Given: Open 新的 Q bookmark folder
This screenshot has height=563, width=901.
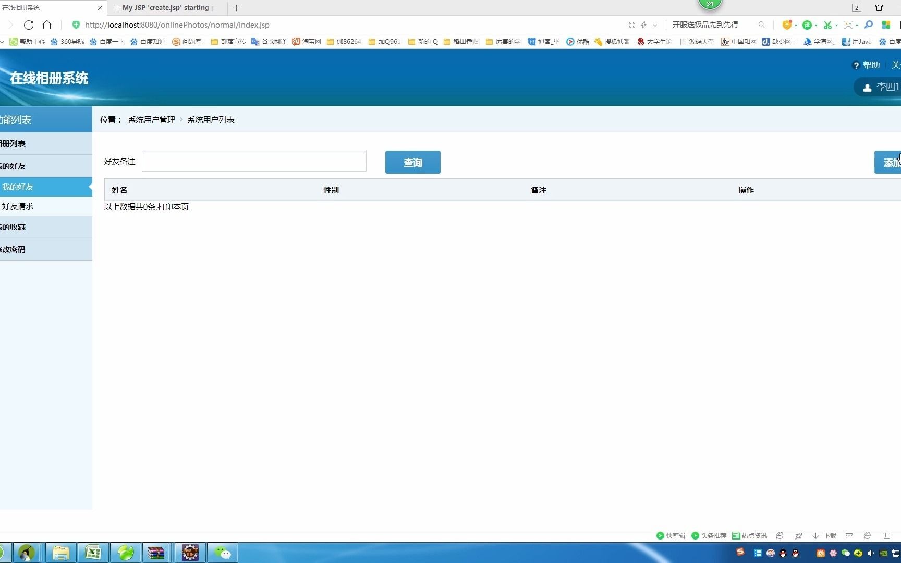Looking at the screenshot, I should pyautogui.click(x=423, y=41).
